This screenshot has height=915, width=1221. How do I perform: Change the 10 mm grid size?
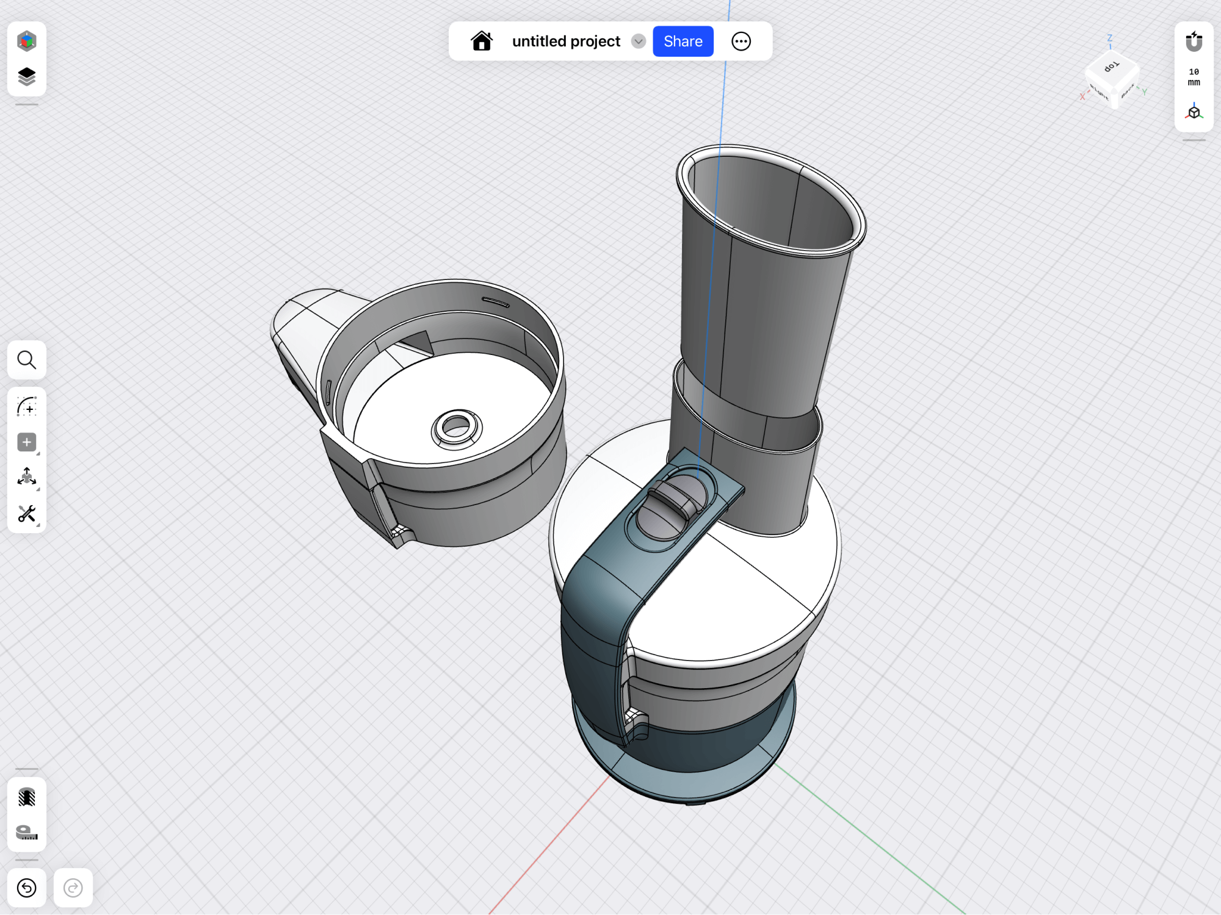[x=1194, y=77]
